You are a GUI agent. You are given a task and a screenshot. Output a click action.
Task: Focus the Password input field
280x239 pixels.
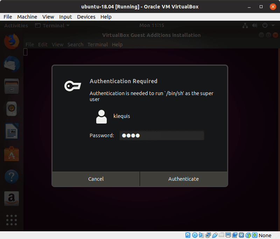pyautogui.click(x=162, y=135)
